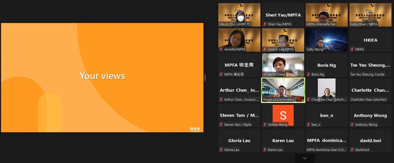Screen dimensions: 394x163
Task: Click Gloria Lau's muted microphone icon
Action: coord(221,149)
